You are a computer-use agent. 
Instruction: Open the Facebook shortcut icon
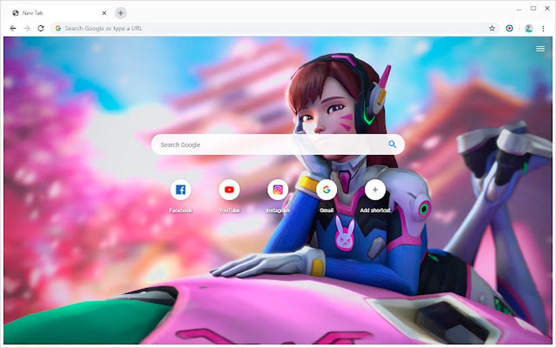click(181, 190)
